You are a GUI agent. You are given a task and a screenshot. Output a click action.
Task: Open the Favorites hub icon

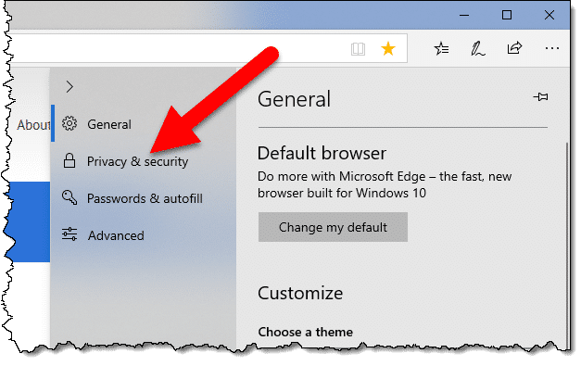coord(441,48)
